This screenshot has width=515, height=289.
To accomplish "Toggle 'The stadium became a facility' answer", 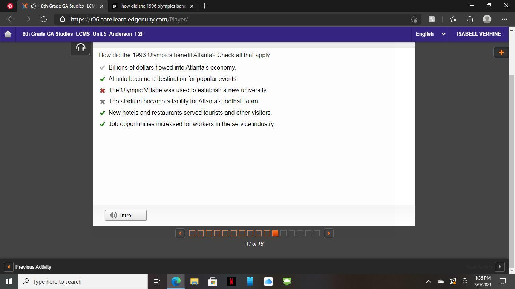I will tap(102, 102).
